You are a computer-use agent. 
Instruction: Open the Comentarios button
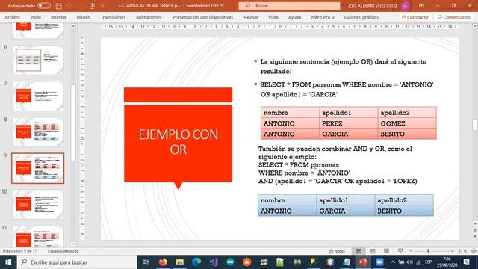[454, 17]
